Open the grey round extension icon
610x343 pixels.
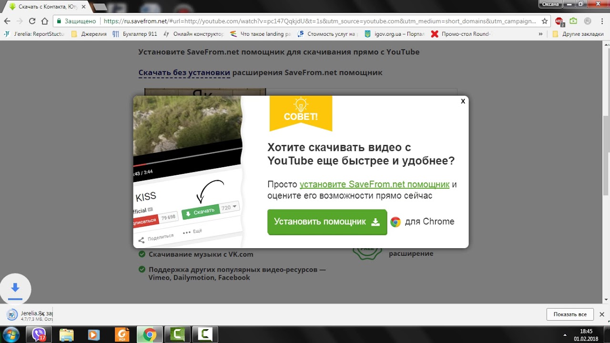[588, 21]
